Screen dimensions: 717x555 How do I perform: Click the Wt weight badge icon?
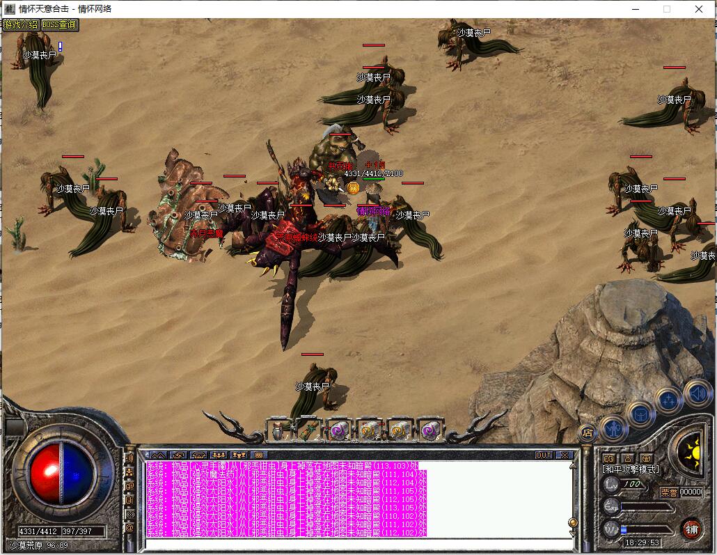click(611, 529)
